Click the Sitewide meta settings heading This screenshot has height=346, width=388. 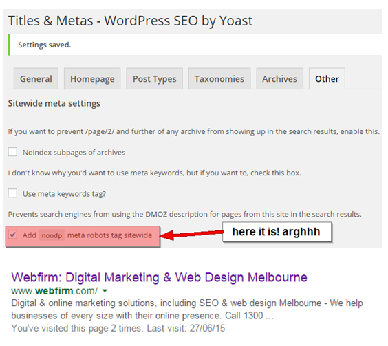coord(54,103)
